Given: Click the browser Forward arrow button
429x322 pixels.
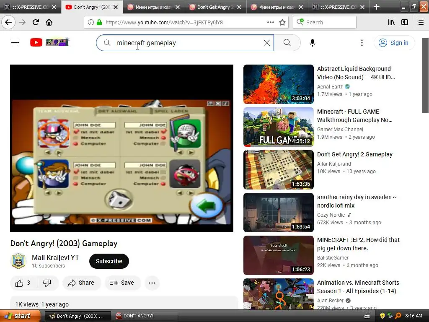Looking at the screenshot, I should tap(22, 22).
